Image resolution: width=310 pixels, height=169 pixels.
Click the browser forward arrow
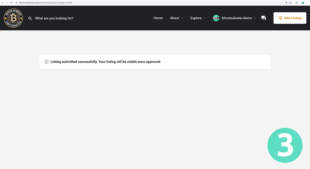click(7, 3)
